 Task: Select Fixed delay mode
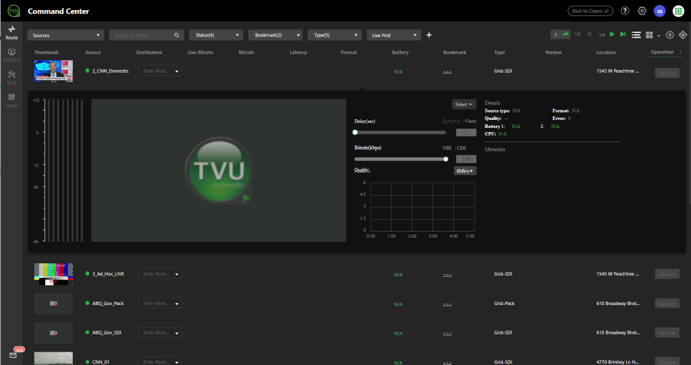coord(470,121)
